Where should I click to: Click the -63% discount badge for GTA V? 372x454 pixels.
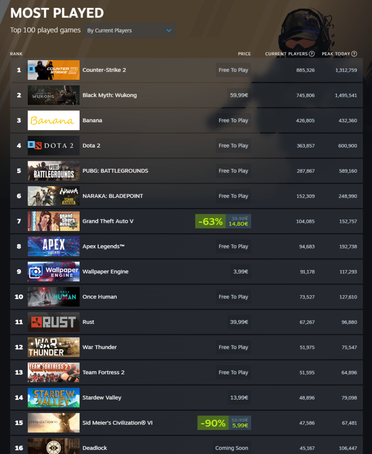(x=210, y=221)
